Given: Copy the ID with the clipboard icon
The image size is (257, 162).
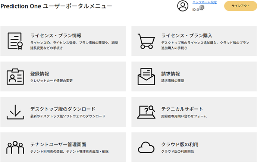Looking at the screenshot, I should click(x=202, y=8).
